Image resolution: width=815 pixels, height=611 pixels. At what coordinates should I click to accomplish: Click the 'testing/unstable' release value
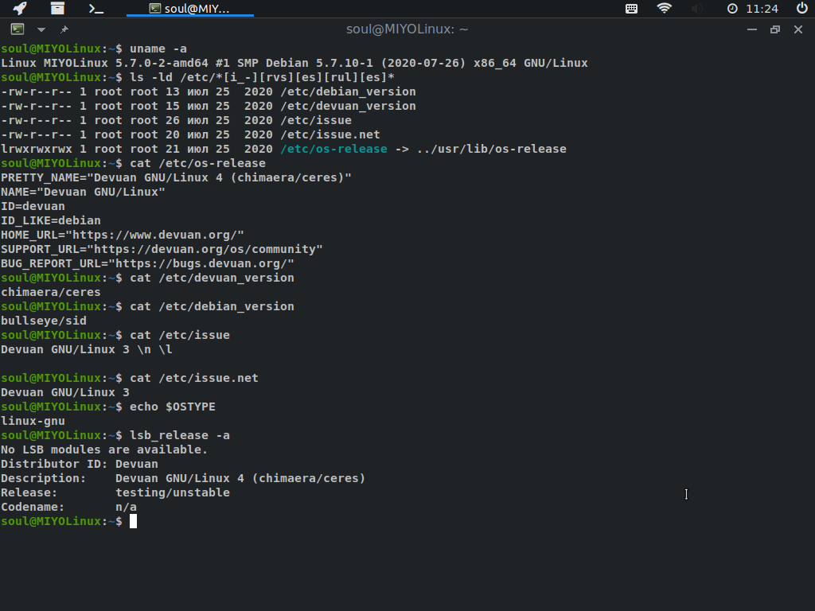(x=173, y=492)
